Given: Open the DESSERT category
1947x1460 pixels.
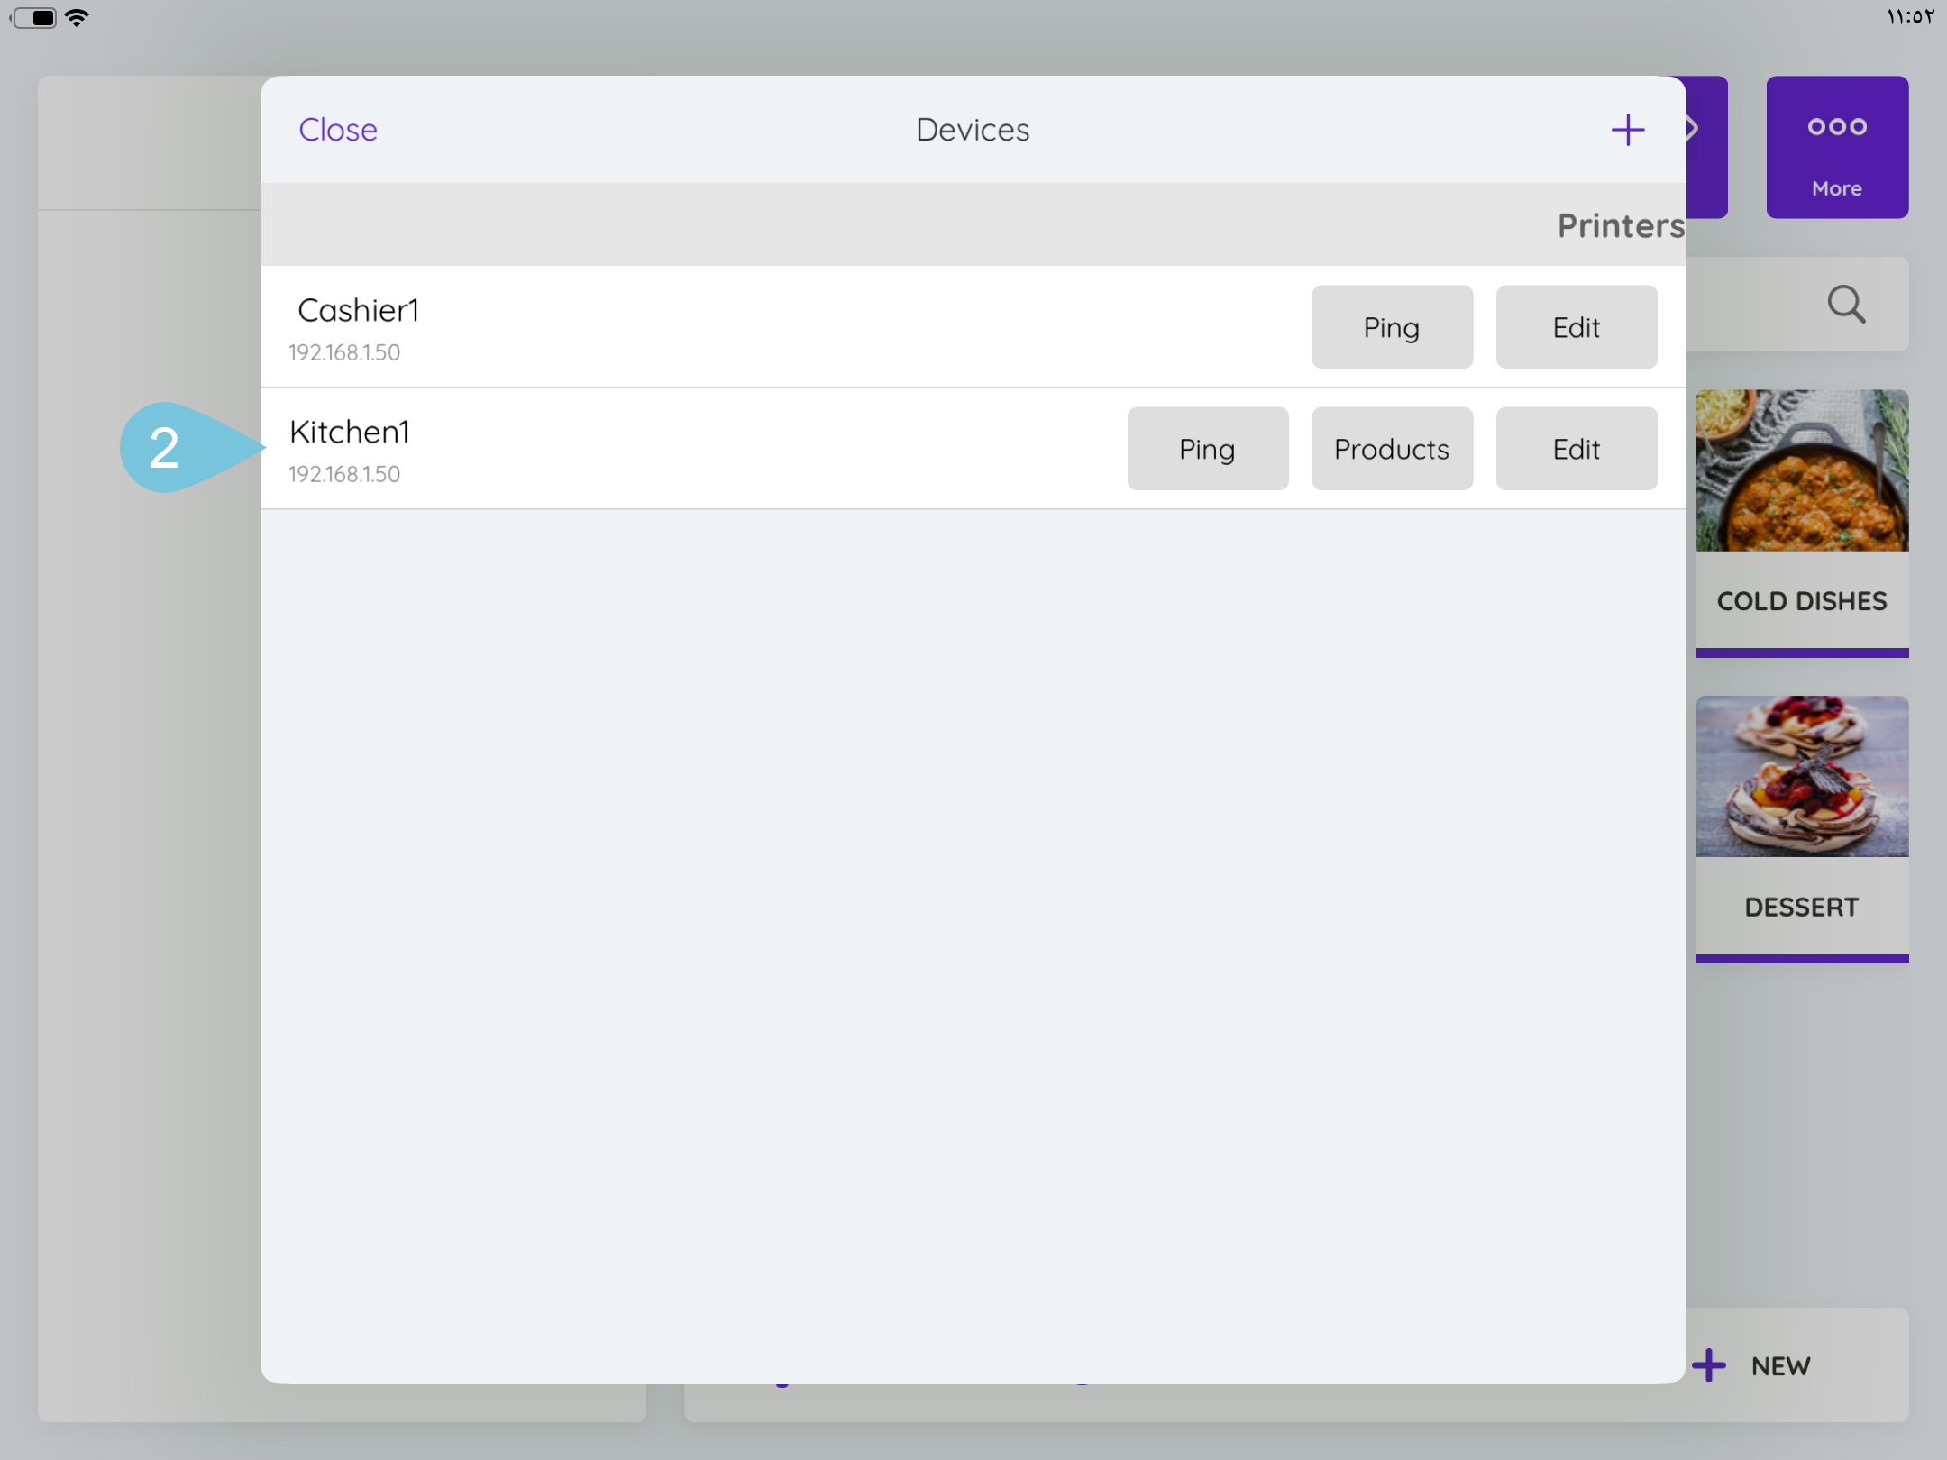Looking at the screenshot, I should tap(1802, 827).
